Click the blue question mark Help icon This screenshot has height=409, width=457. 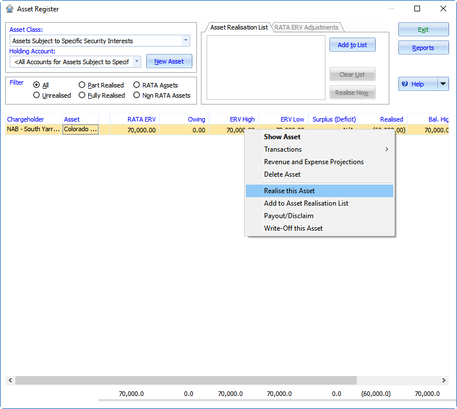(x=405, y=84)
